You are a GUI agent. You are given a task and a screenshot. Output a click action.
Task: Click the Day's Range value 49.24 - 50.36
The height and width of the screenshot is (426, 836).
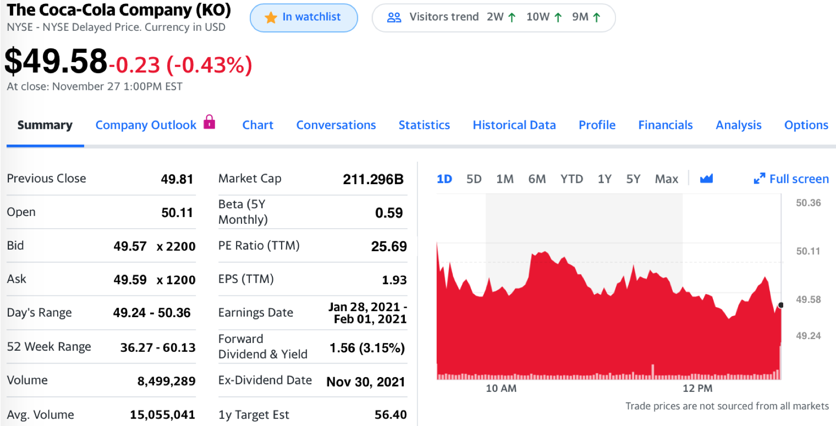pyautogui.click(x=152, y=313)
